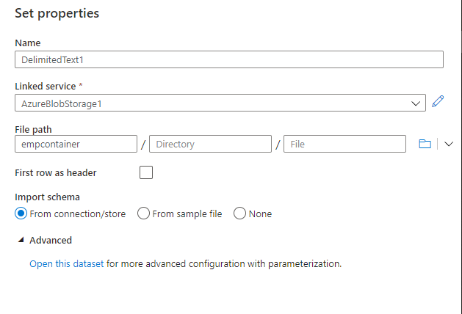Browse file path with folder icon
This screenshot has width=462, height=314.
(x=425, y=144)
